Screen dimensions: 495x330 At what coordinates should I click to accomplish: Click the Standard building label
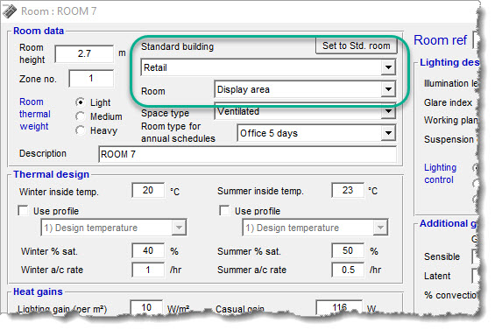178,46
